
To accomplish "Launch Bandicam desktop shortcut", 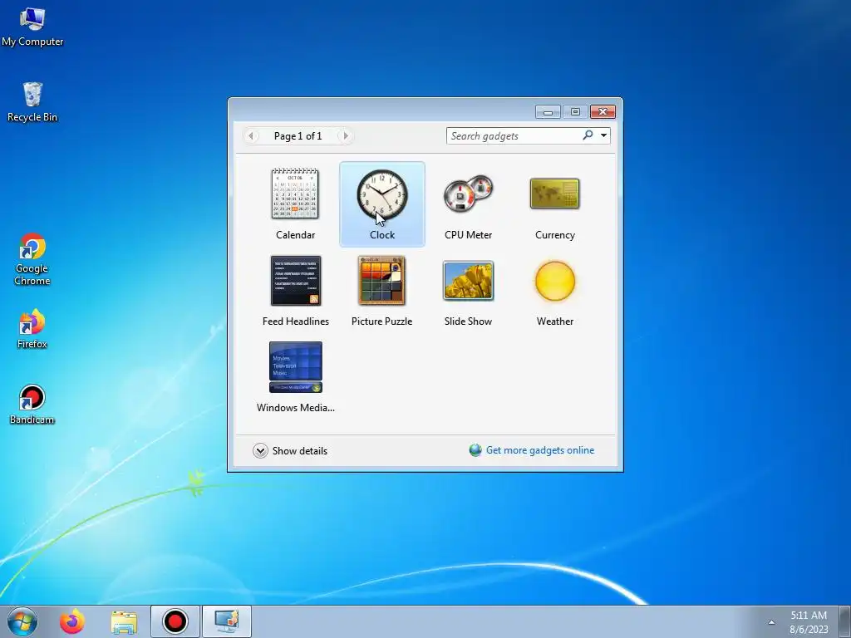I will [32, 405].
